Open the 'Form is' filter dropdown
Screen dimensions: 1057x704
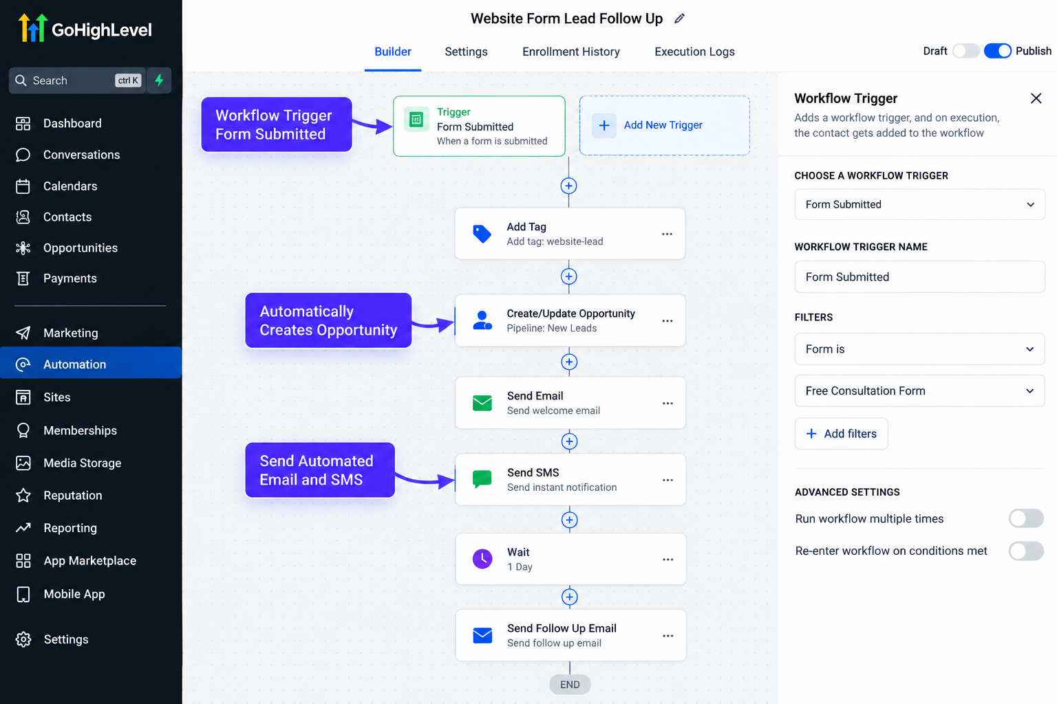pyautogui.click(x=919, y=349)
